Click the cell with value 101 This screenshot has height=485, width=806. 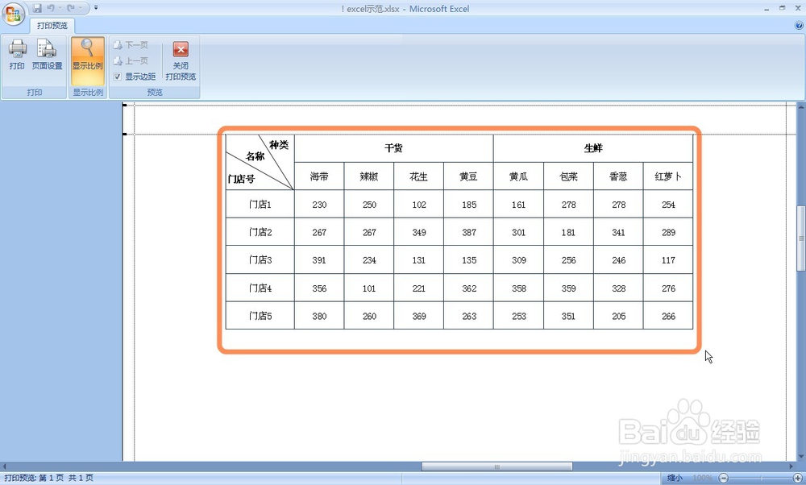click(x=369, y=288)
